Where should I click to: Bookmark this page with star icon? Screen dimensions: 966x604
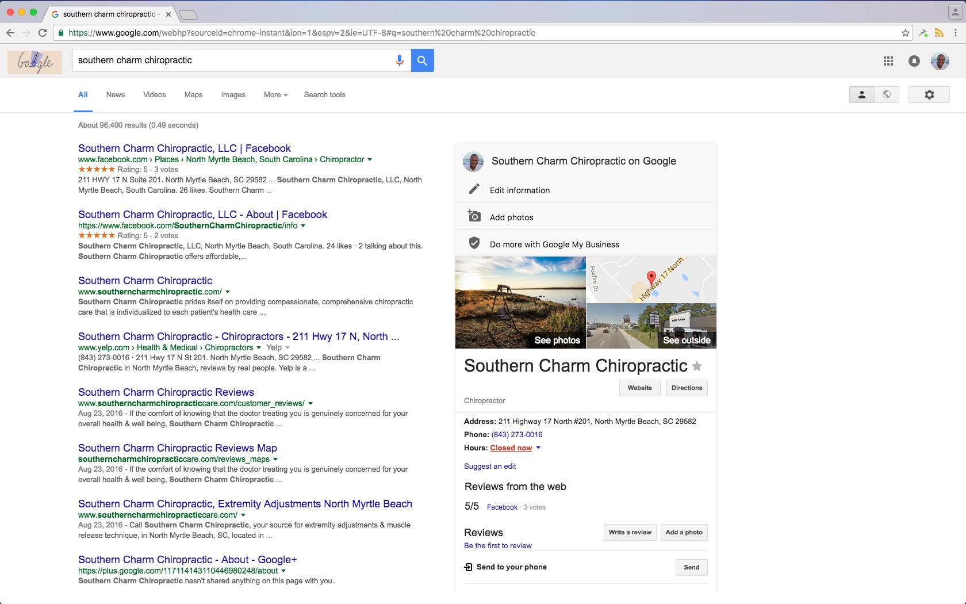point(906,33)
